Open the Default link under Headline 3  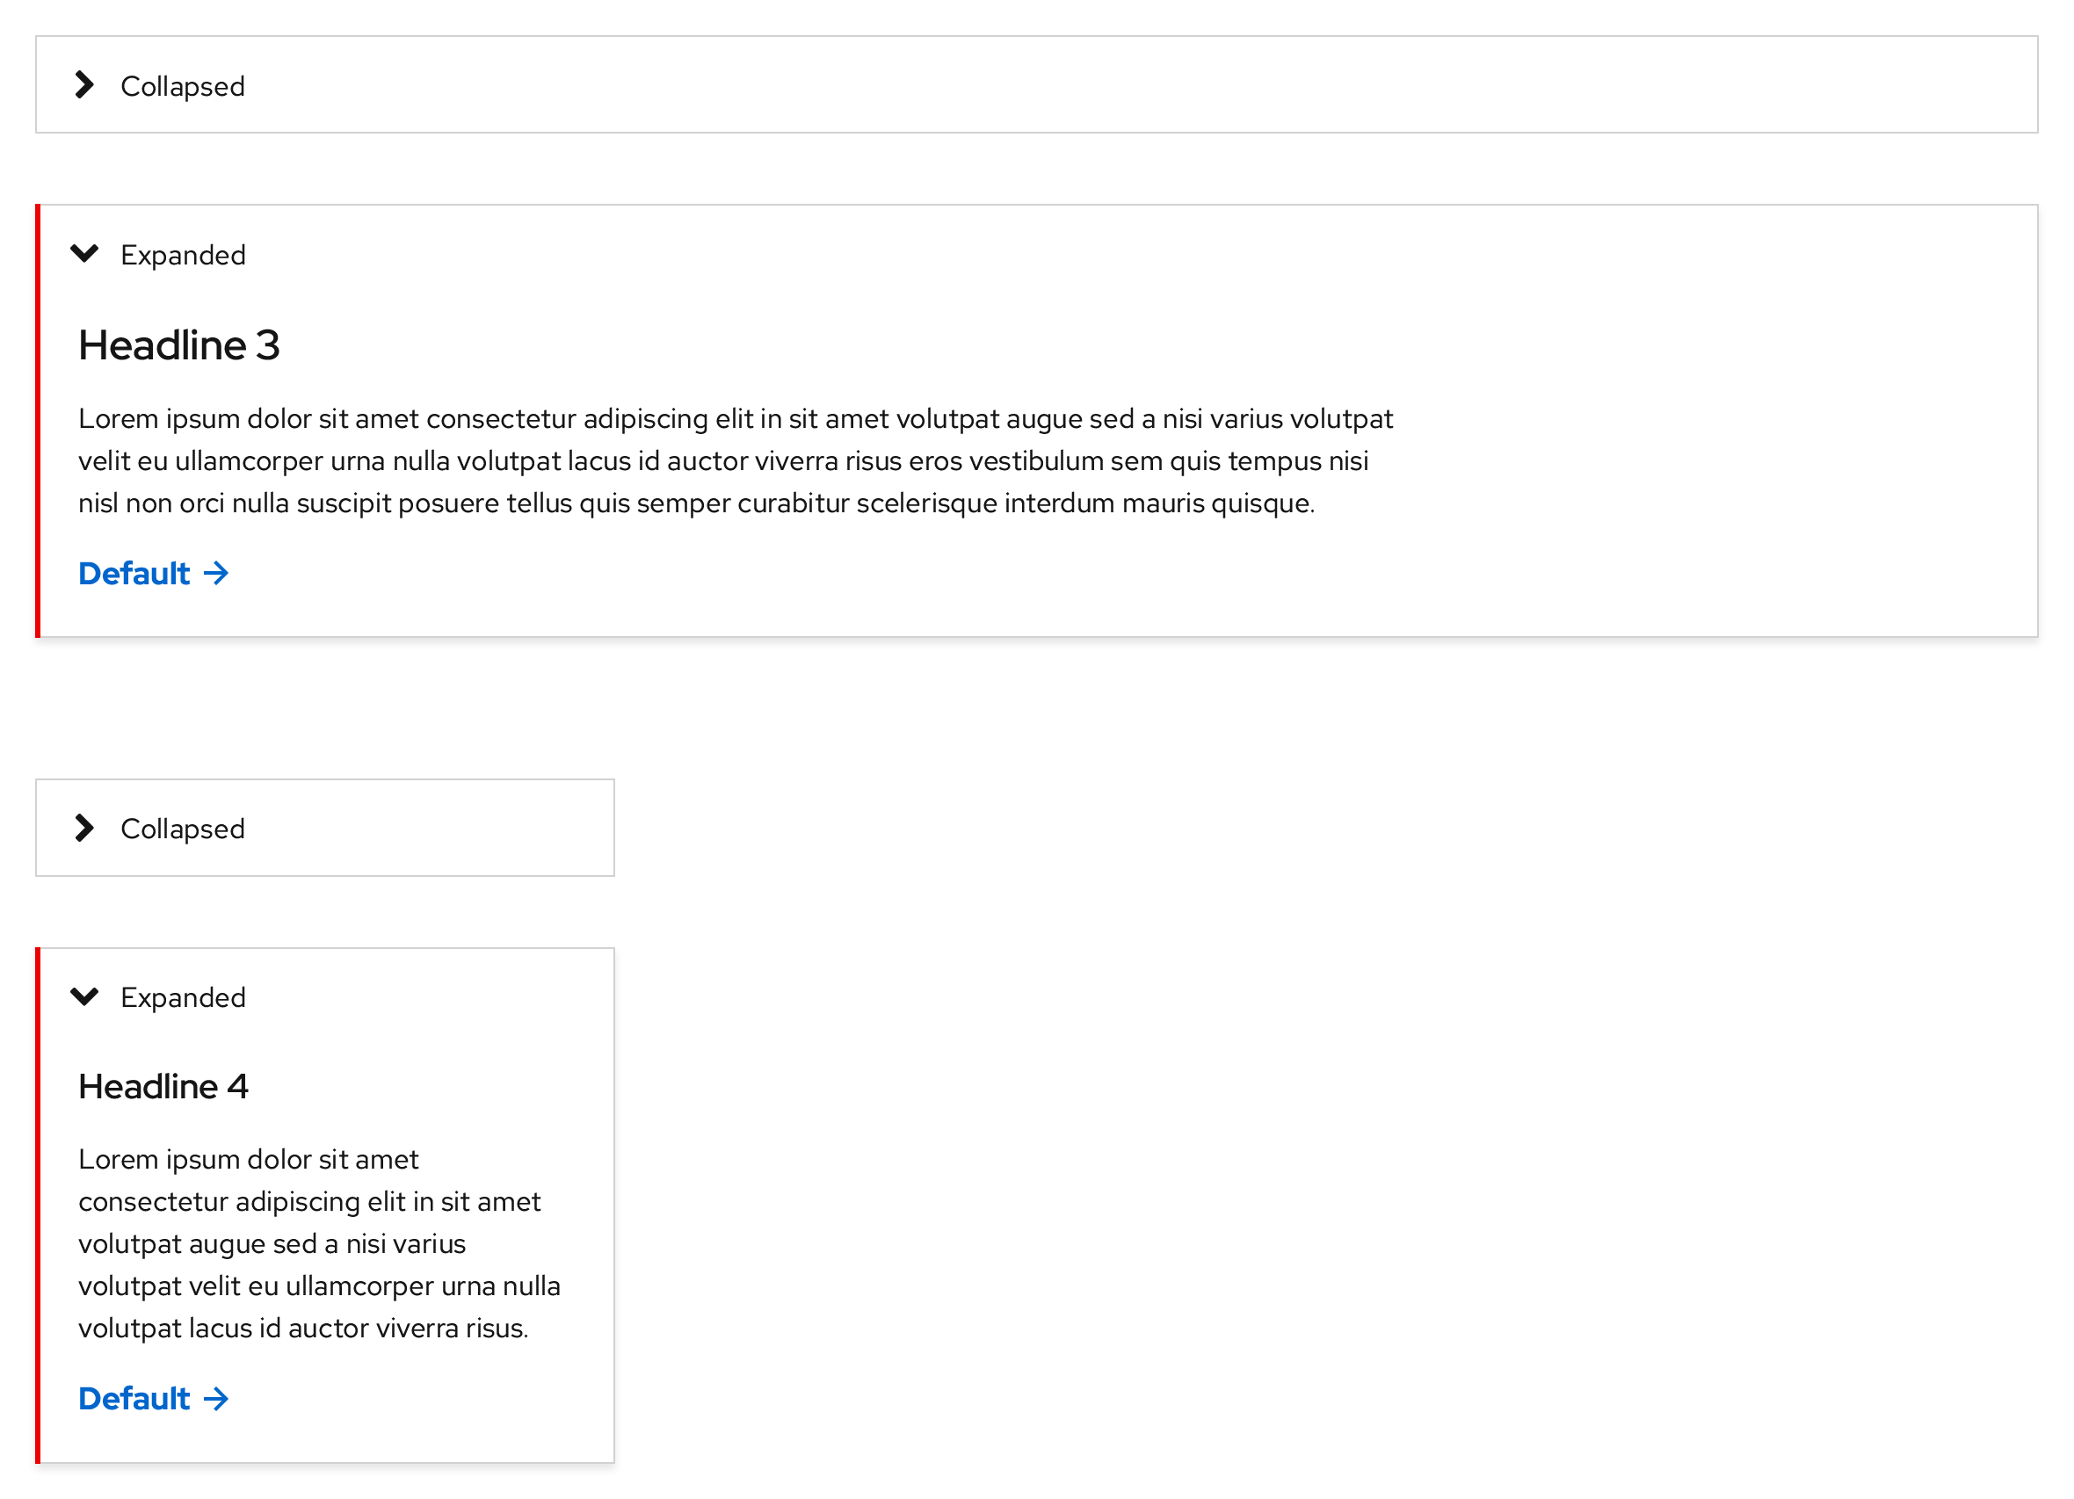pyautogui.click(x=133, y=574)
